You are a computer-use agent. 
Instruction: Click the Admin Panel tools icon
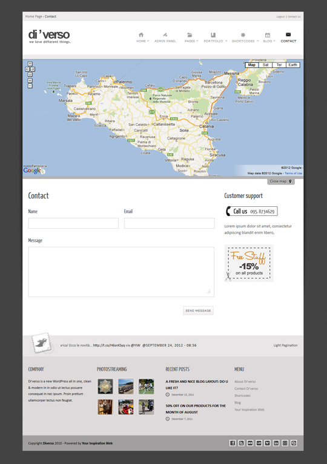click(x=165, y=34)
